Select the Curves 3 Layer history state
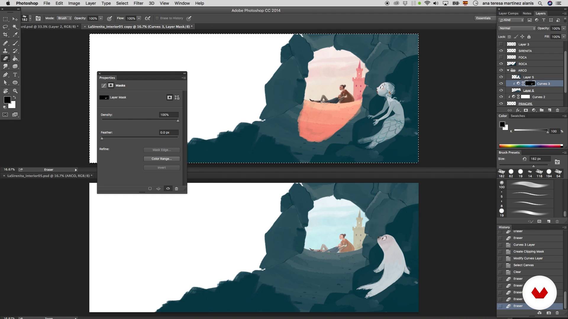Image resolution: width=568 pixels, height=319 pixels. [x=530, y=245]
